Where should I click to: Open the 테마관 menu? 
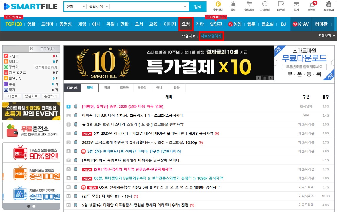coord(321,24)
